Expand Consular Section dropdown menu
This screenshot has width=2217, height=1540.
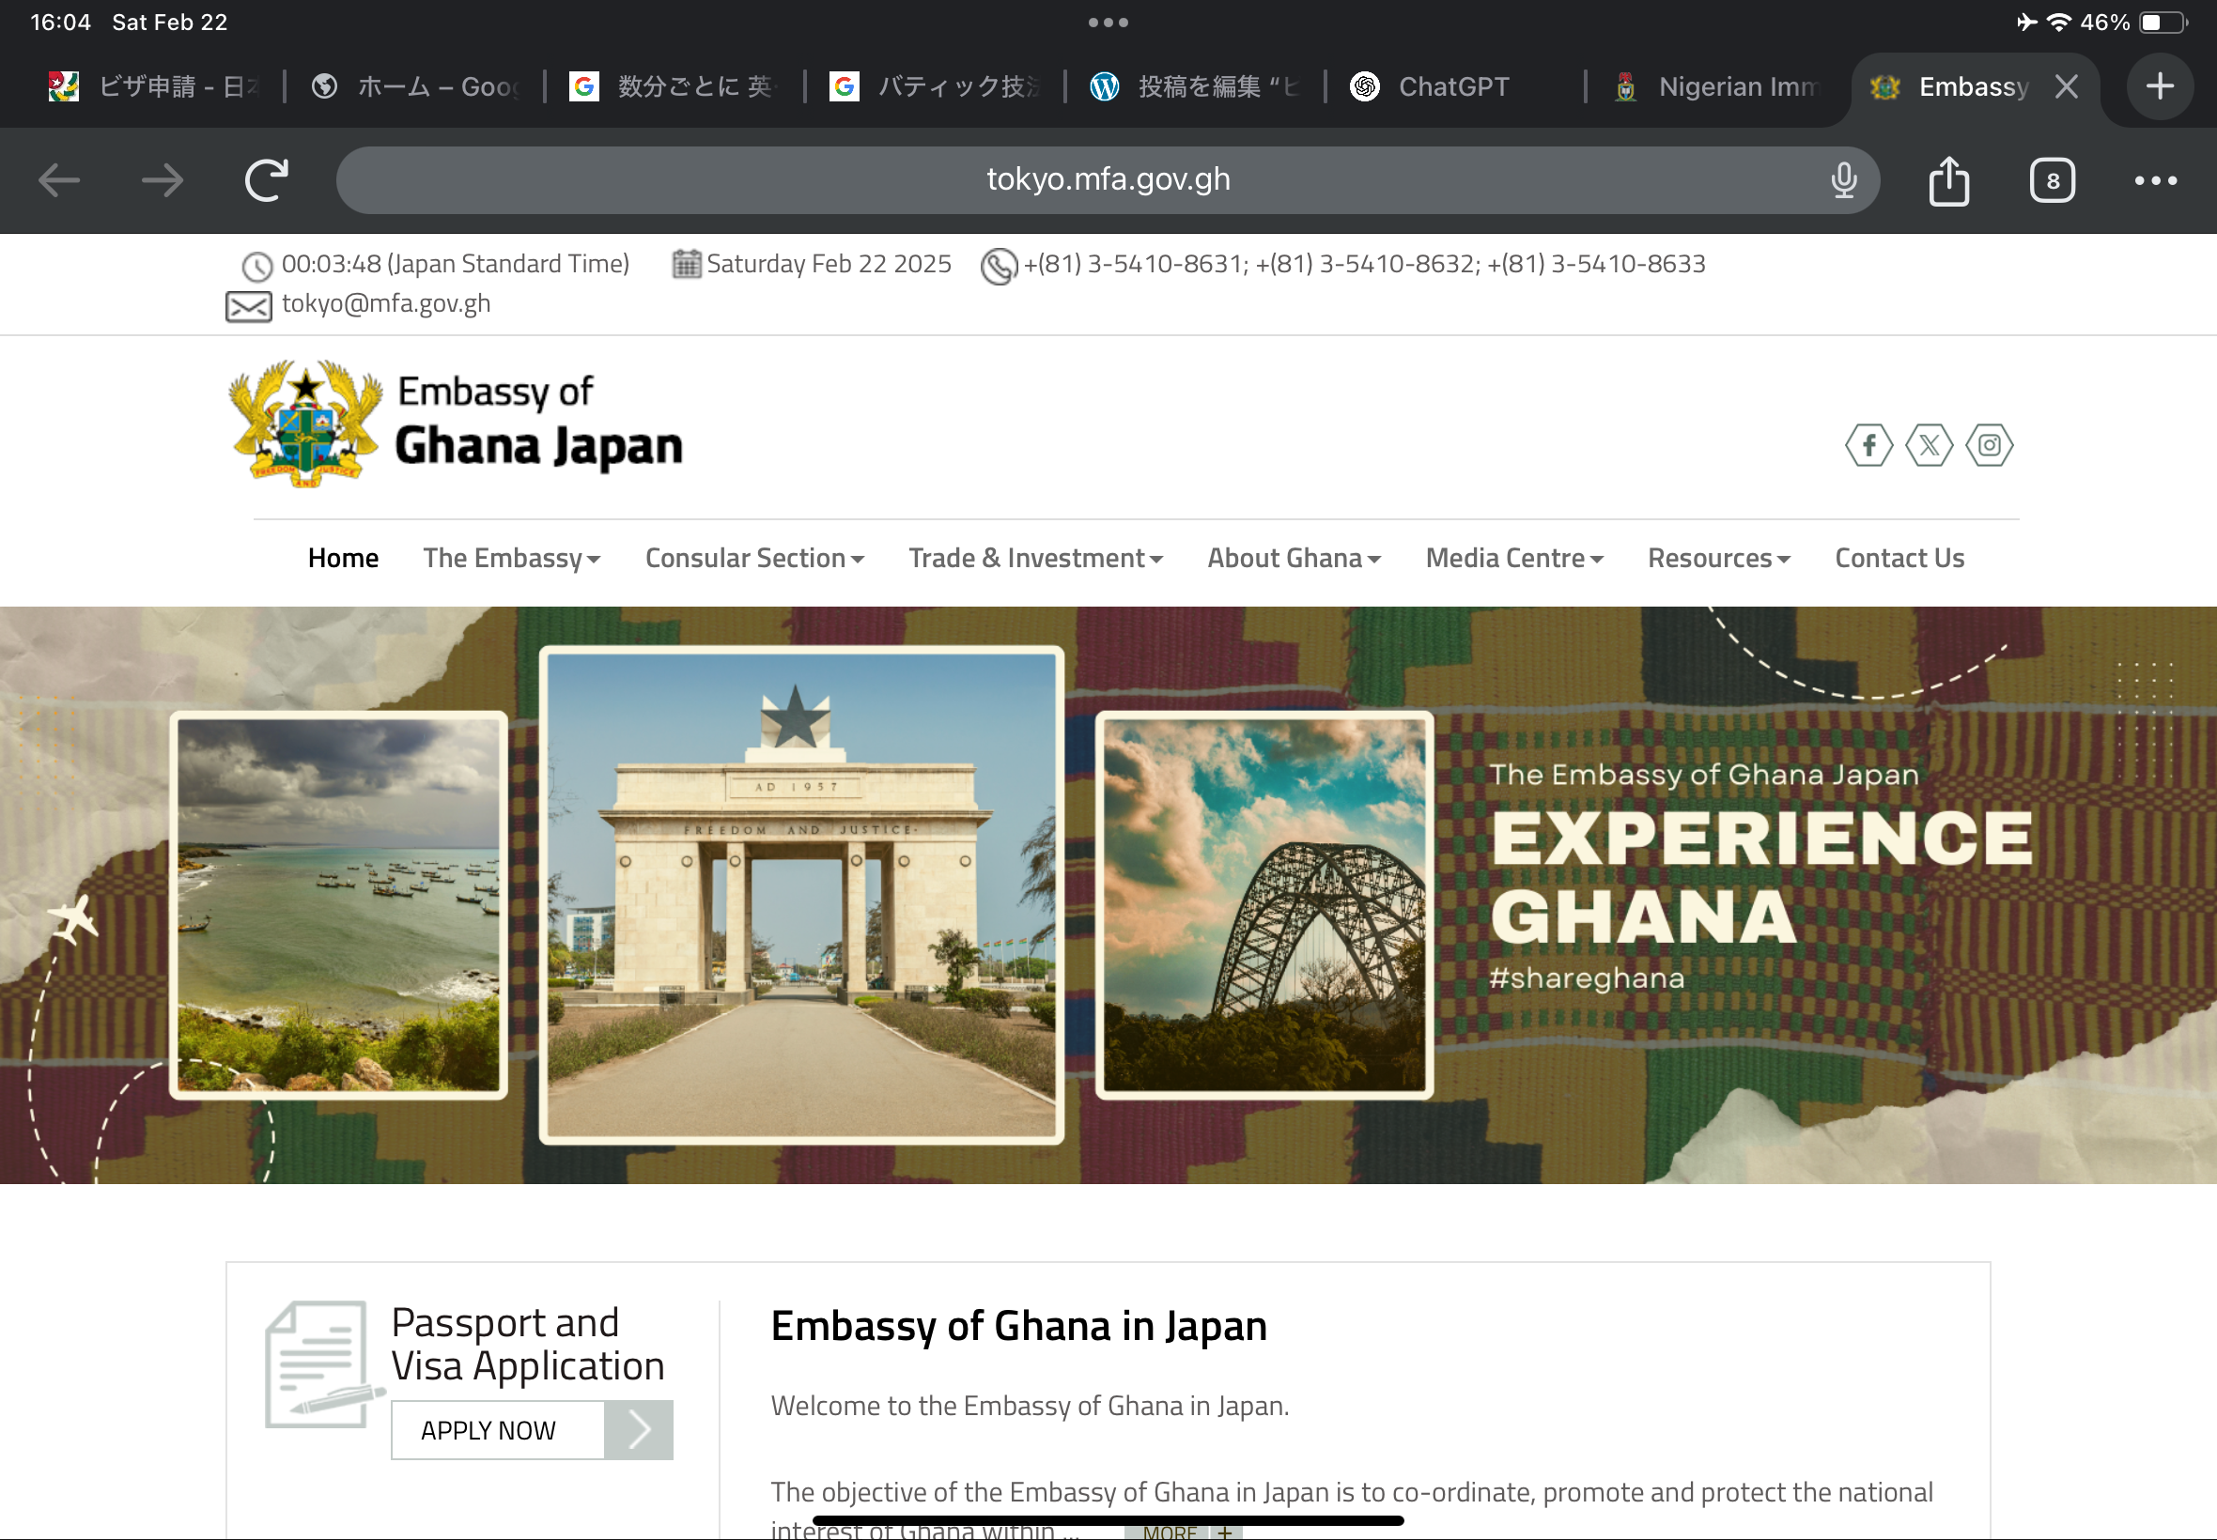[753, 559]
